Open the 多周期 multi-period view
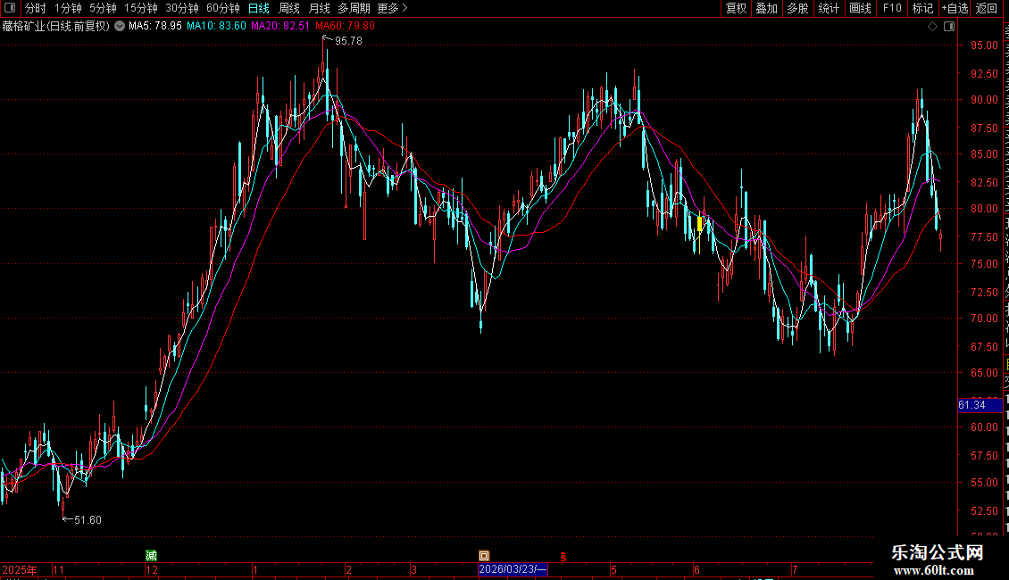Screen dimensions: 1009x580 (354, 8)
